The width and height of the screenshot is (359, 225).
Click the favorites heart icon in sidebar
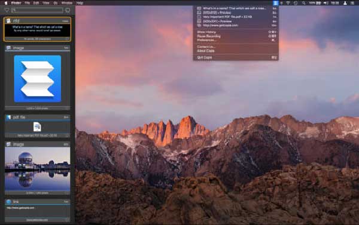click(7, 10)
